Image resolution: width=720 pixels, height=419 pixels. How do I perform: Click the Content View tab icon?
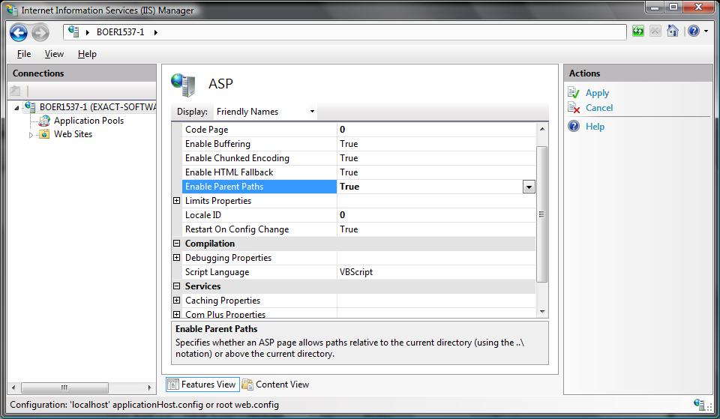click(x=247, y=384)
